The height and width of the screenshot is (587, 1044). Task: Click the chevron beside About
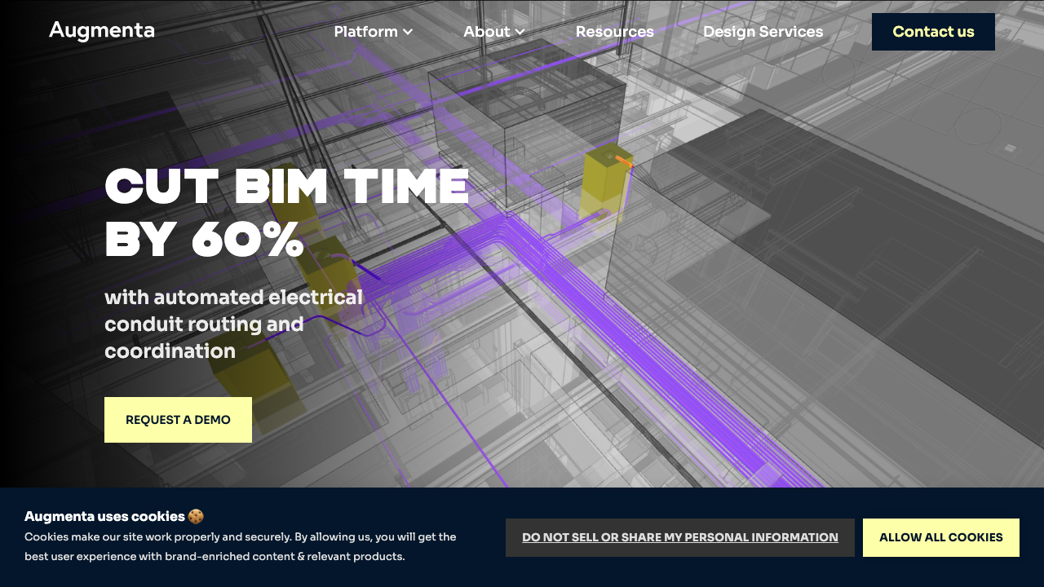(520, 33)
